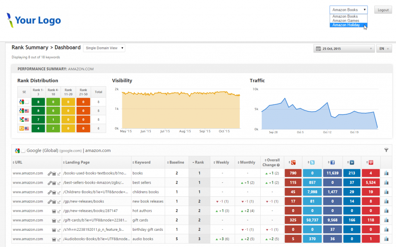Sort by the Twitter column icon
This screenshot has height=247, width=396.
pyautogui.click(x=313, y=162)
